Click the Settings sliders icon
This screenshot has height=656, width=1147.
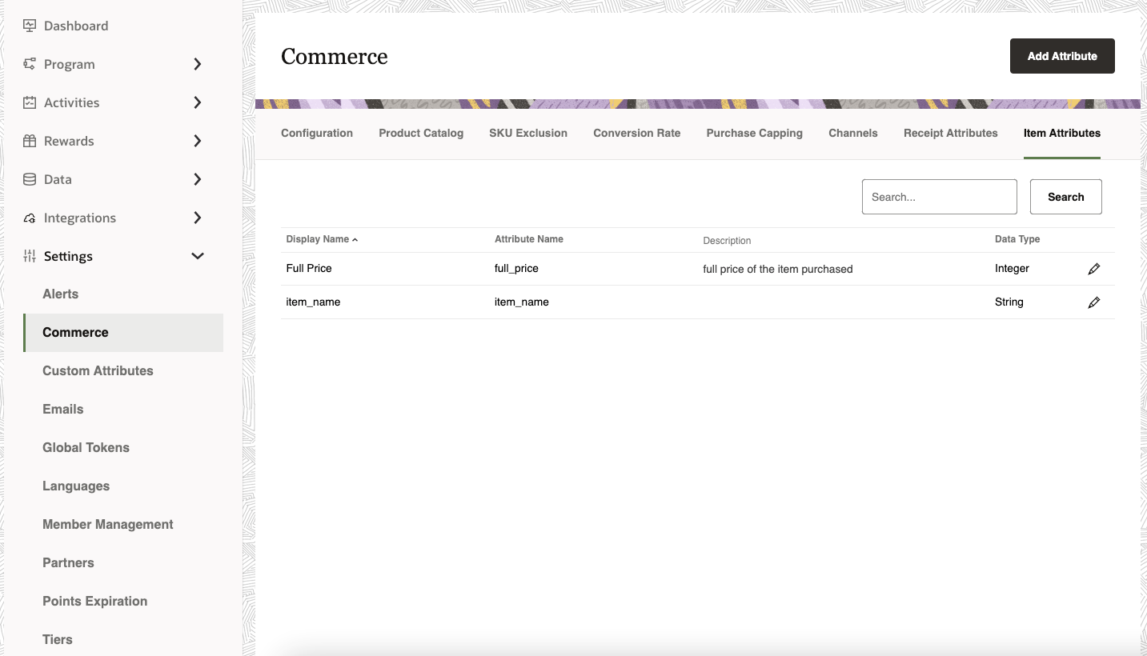pos(30,256)
